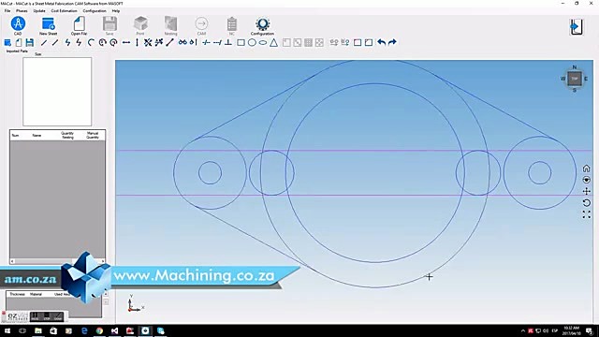Open the Configuration gear button
Image resolution: width=599 pixels, height=337 pixels.
[262, 25]
